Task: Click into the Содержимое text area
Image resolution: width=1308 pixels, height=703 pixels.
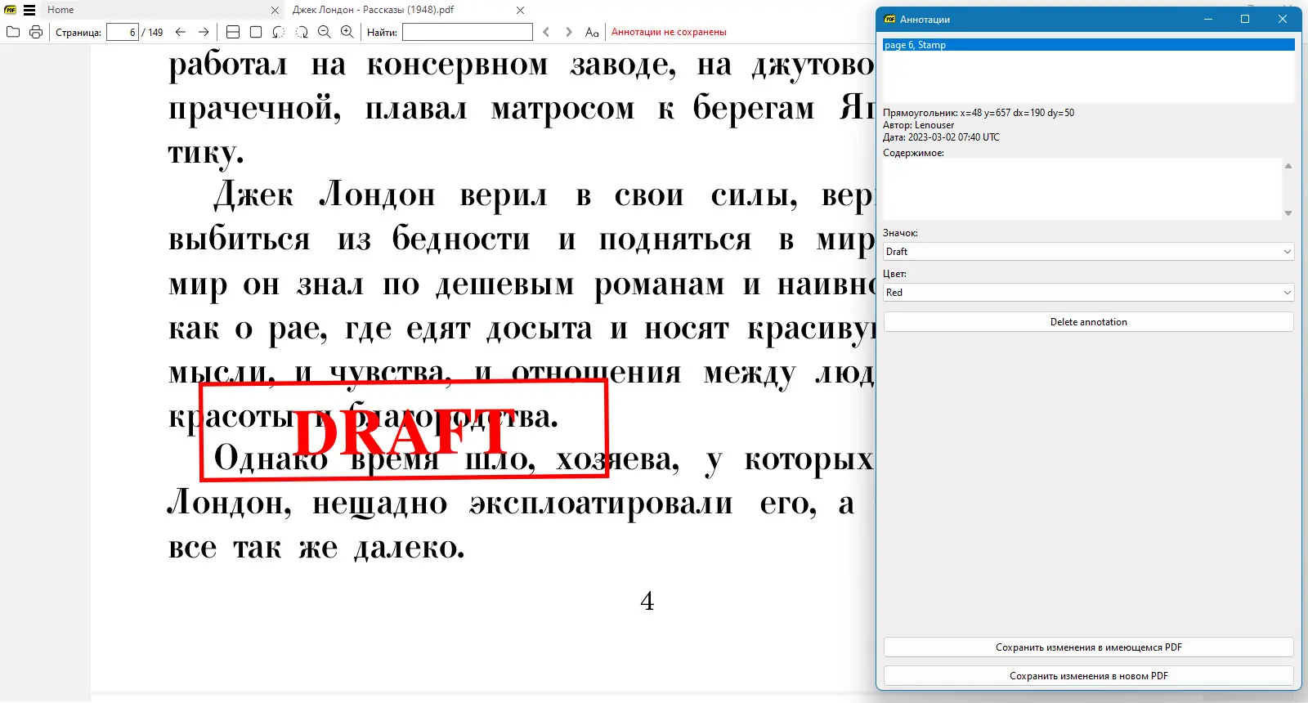Action: (1082, 189)
